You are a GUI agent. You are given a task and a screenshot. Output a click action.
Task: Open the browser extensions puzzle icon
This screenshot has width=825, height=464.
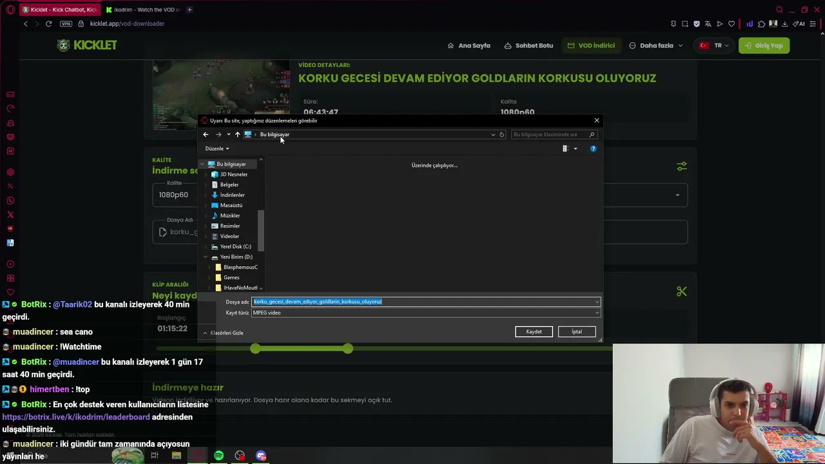[761, 24]
